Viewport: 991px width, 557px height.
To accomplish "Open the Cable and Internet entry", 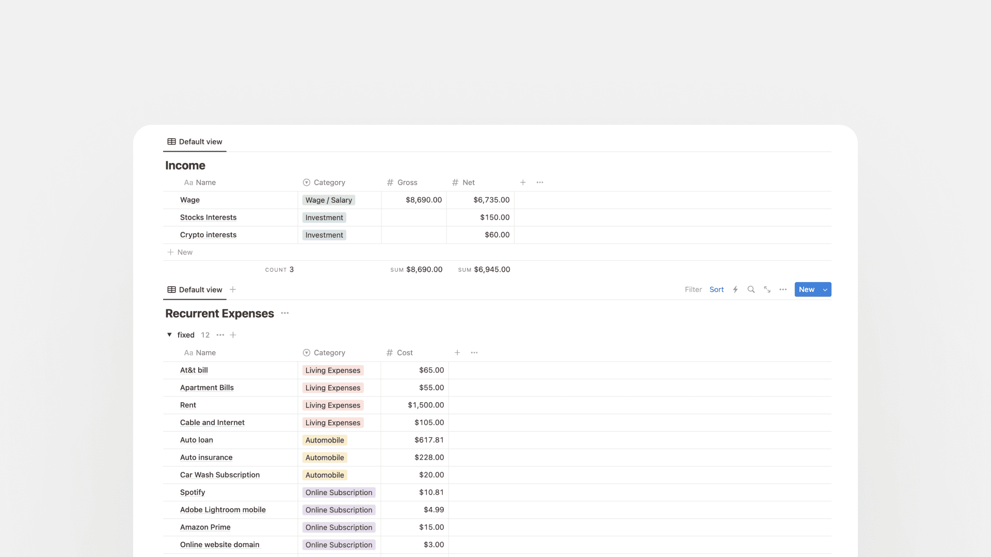I will (212, 423).
